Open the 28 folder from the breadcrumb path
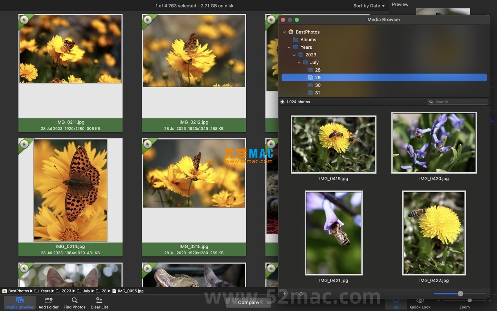This screenshot has width=497, height=311. [104, 291]
